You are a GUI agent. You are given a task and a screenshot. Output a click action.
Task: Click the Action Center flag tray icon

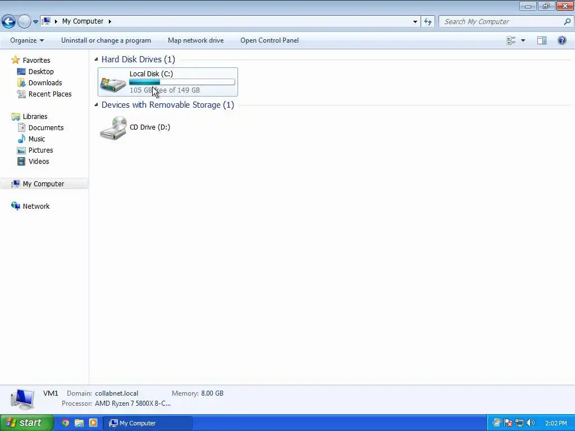[508, 423]
